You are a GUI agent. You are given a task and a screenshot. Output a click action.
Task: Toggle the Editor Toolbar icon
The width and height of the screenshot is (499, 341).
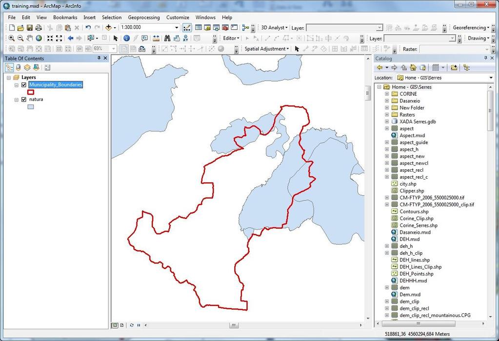187,28
